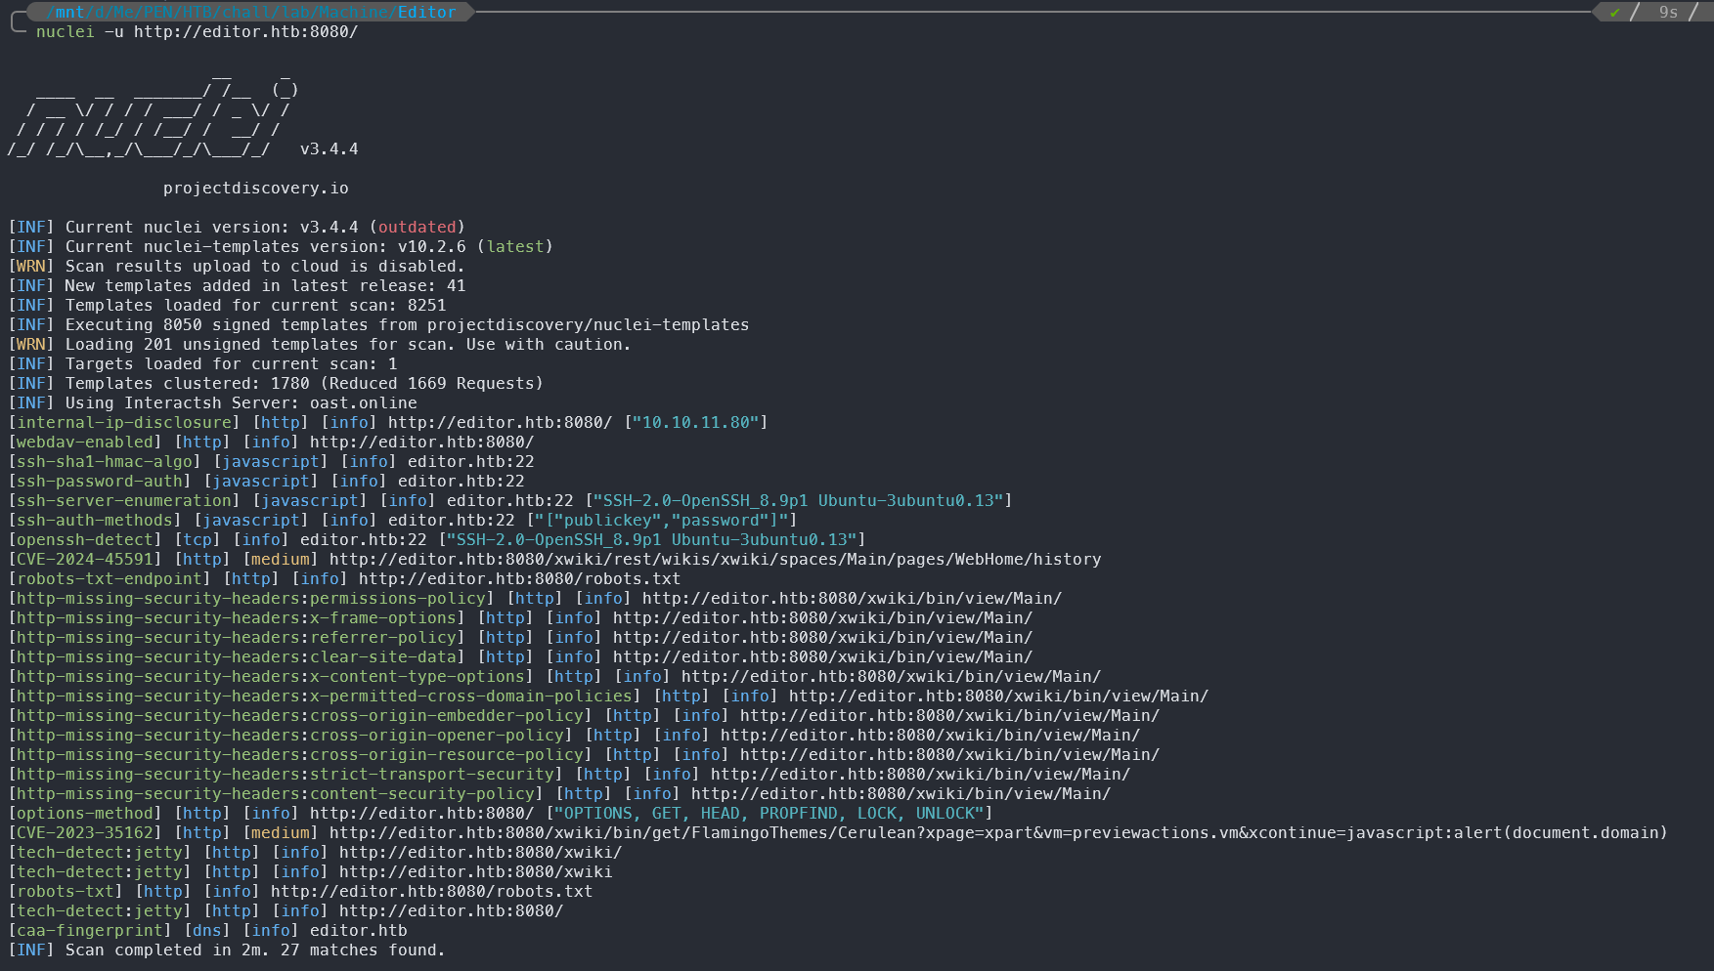The width and height of the screenshot is (1714, 971).
Task: Open robots.txt URL on robots-txt line
Action: click(x=431, y=891)
